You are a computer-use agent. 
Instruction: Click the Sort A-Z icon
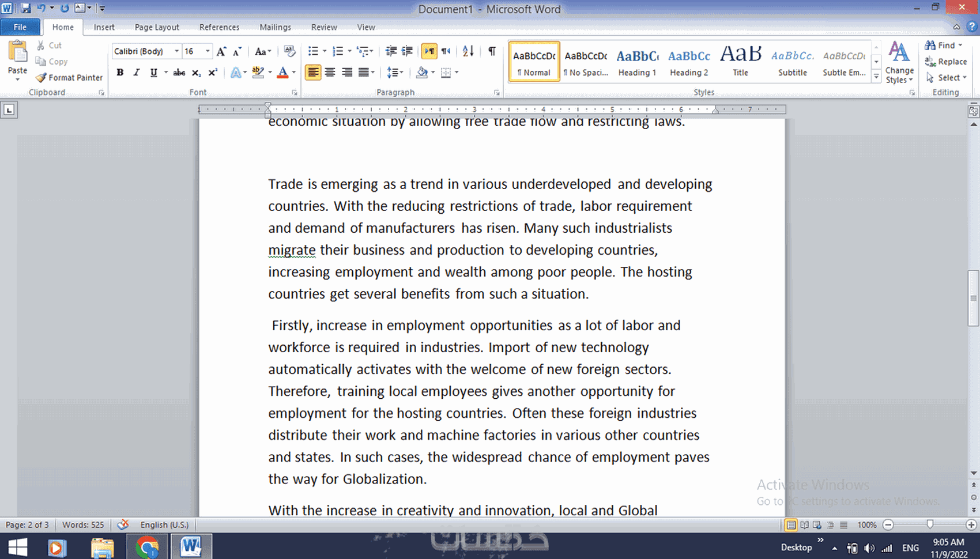(x=468, y=51)
